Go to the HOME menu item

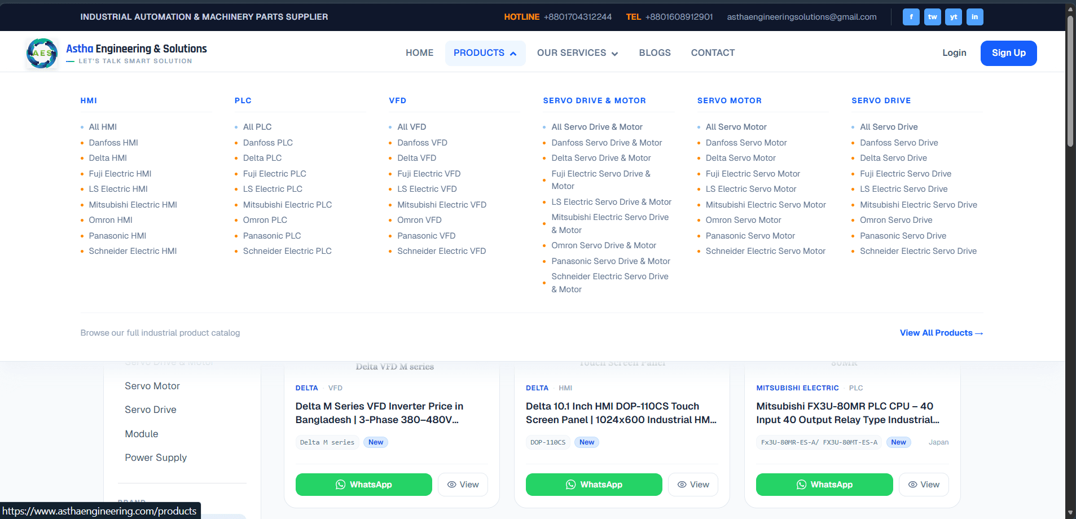coord(419,53)
